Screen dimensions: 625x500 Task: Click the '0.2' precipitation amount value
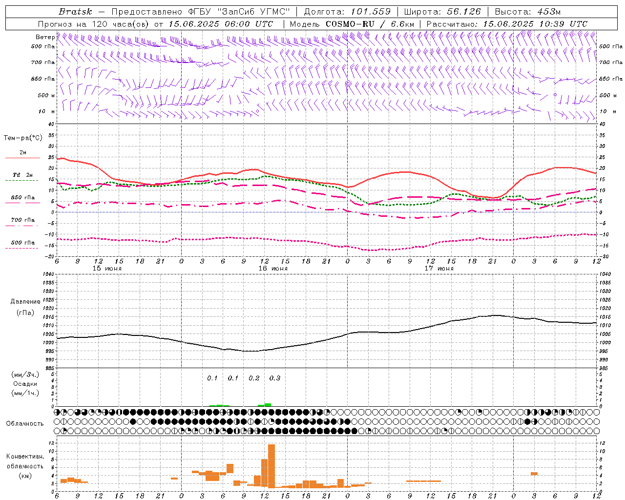click(254, 378)
